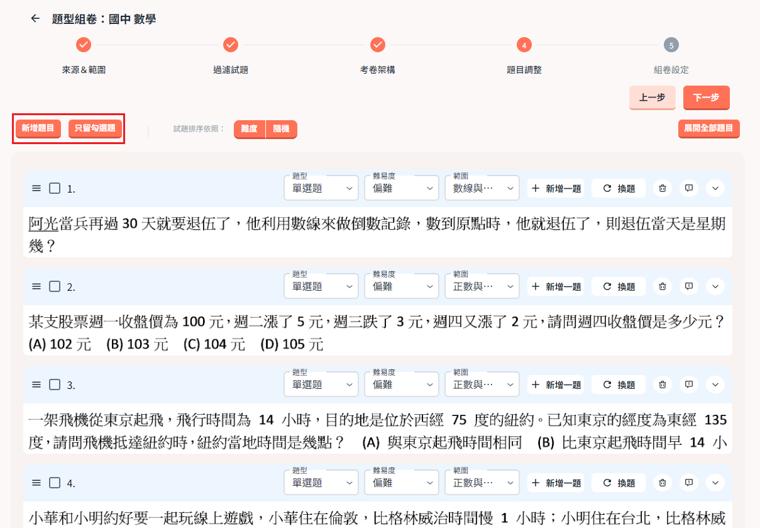
Task: Click the 展開全部題目 button
Action: [709, 128]
